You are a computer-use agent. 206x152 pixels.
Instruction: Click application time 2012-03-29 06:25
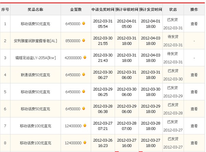click(103, 92)
